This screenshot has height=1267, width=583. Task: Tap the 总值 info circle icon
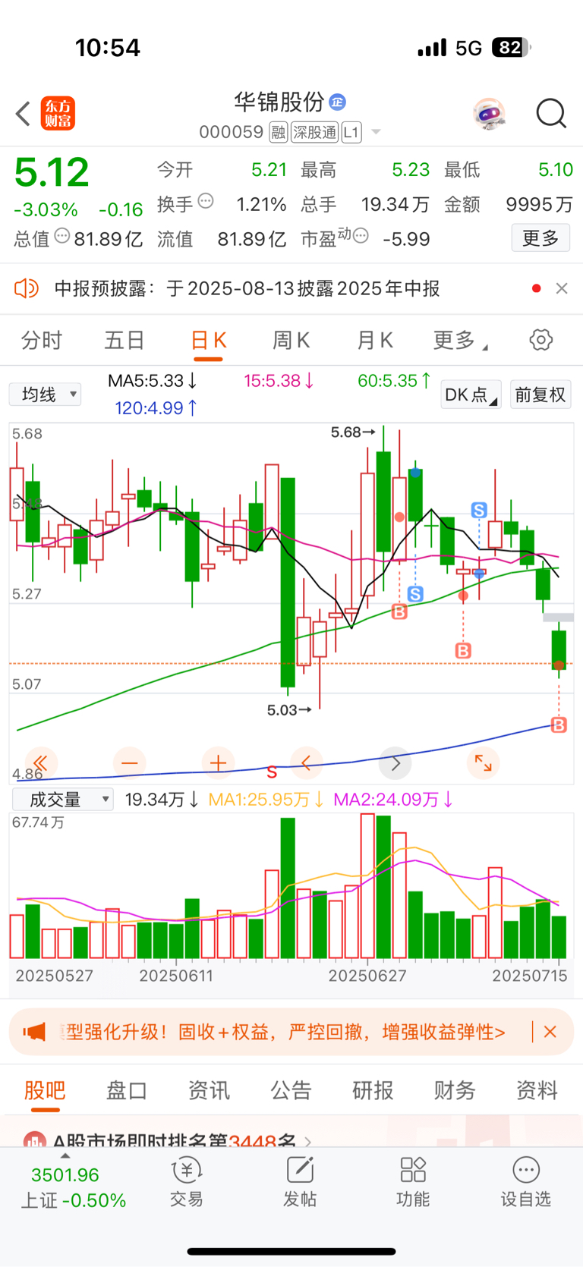[x=62, y=237]
